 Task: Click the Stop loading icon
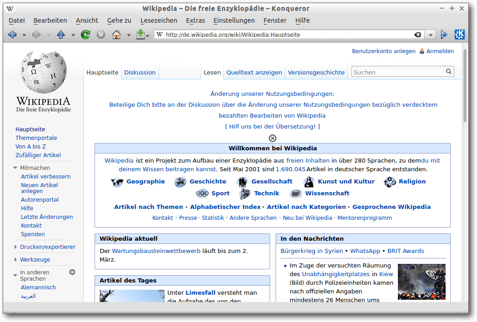point(101,35)
